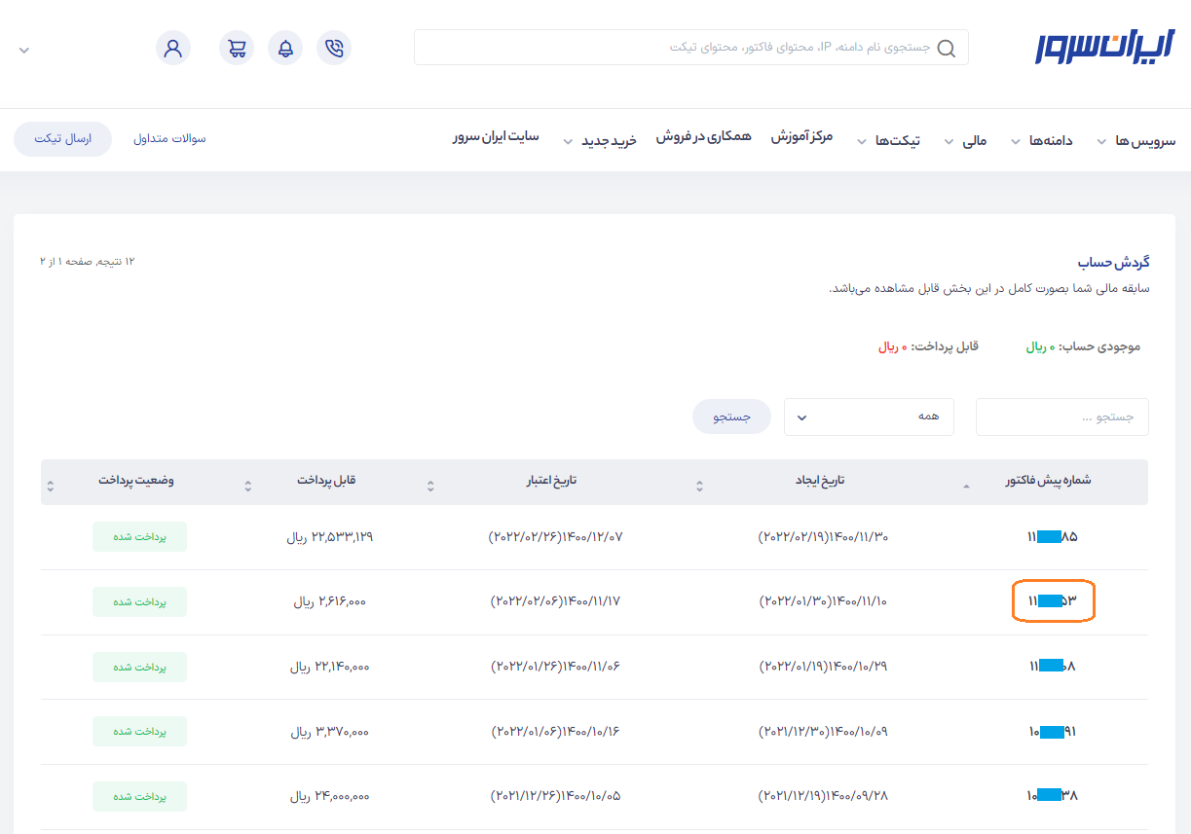This screenshot has width=1191, height=834.
Task: Open the همکاری در فروش menu item
Action: [703, 137]
